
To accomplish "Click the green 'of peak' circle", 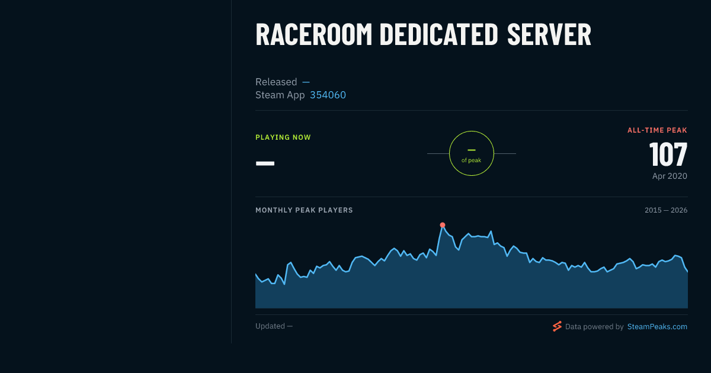I will tap(472, 153).
